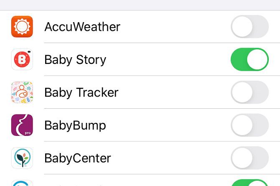The image size is (280, 186).
Task: Turn off the green toggle below BabyCenter
Action: click(x=249, y=183)
